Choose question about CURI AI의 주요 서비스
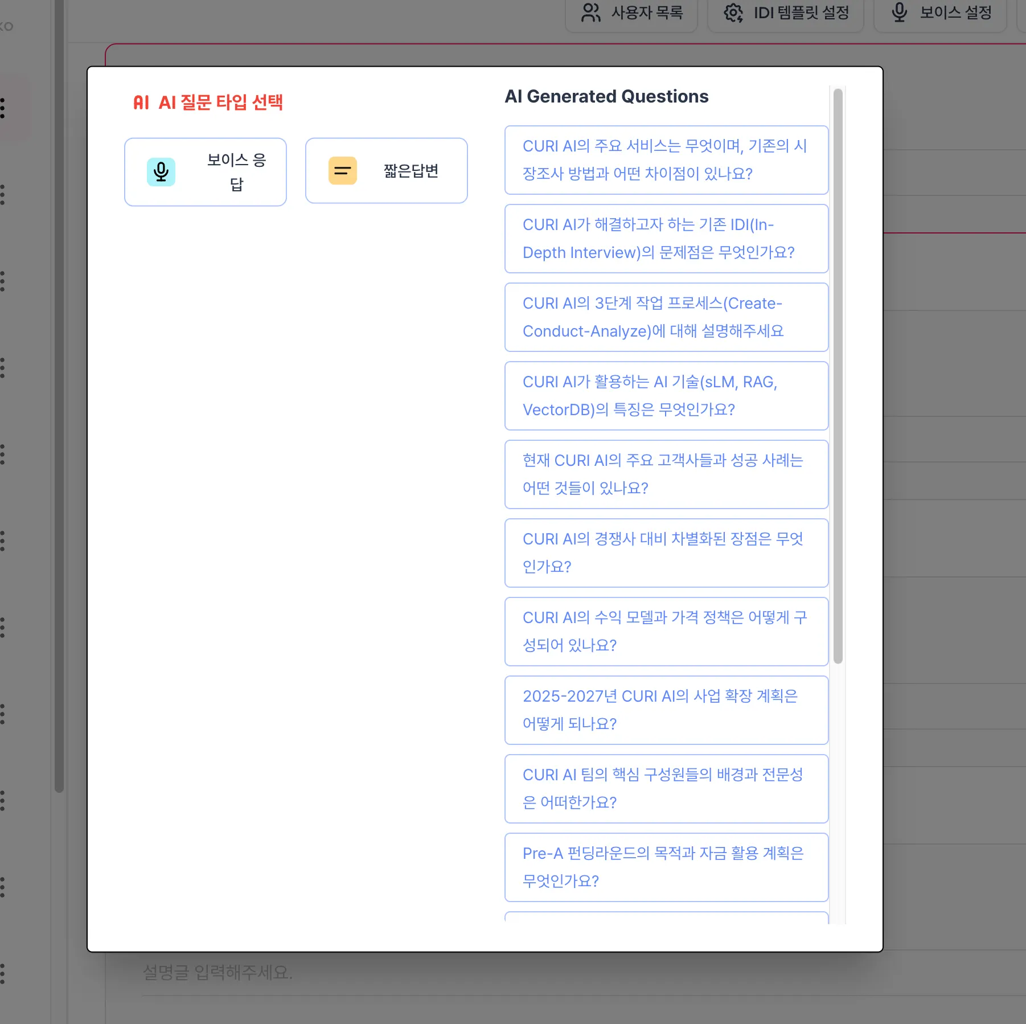 click(x=666, y=160)
